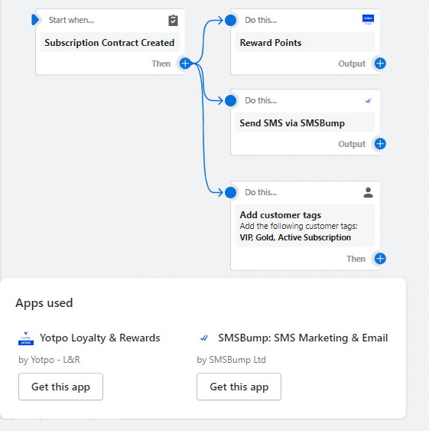Click the customer person icon on Add customer tags card

(x=368, y=192)
